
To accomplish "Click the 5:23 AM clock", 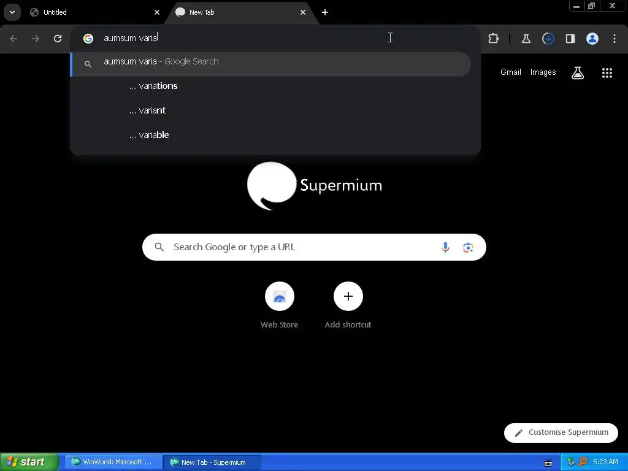I will [x=605, y=462].
